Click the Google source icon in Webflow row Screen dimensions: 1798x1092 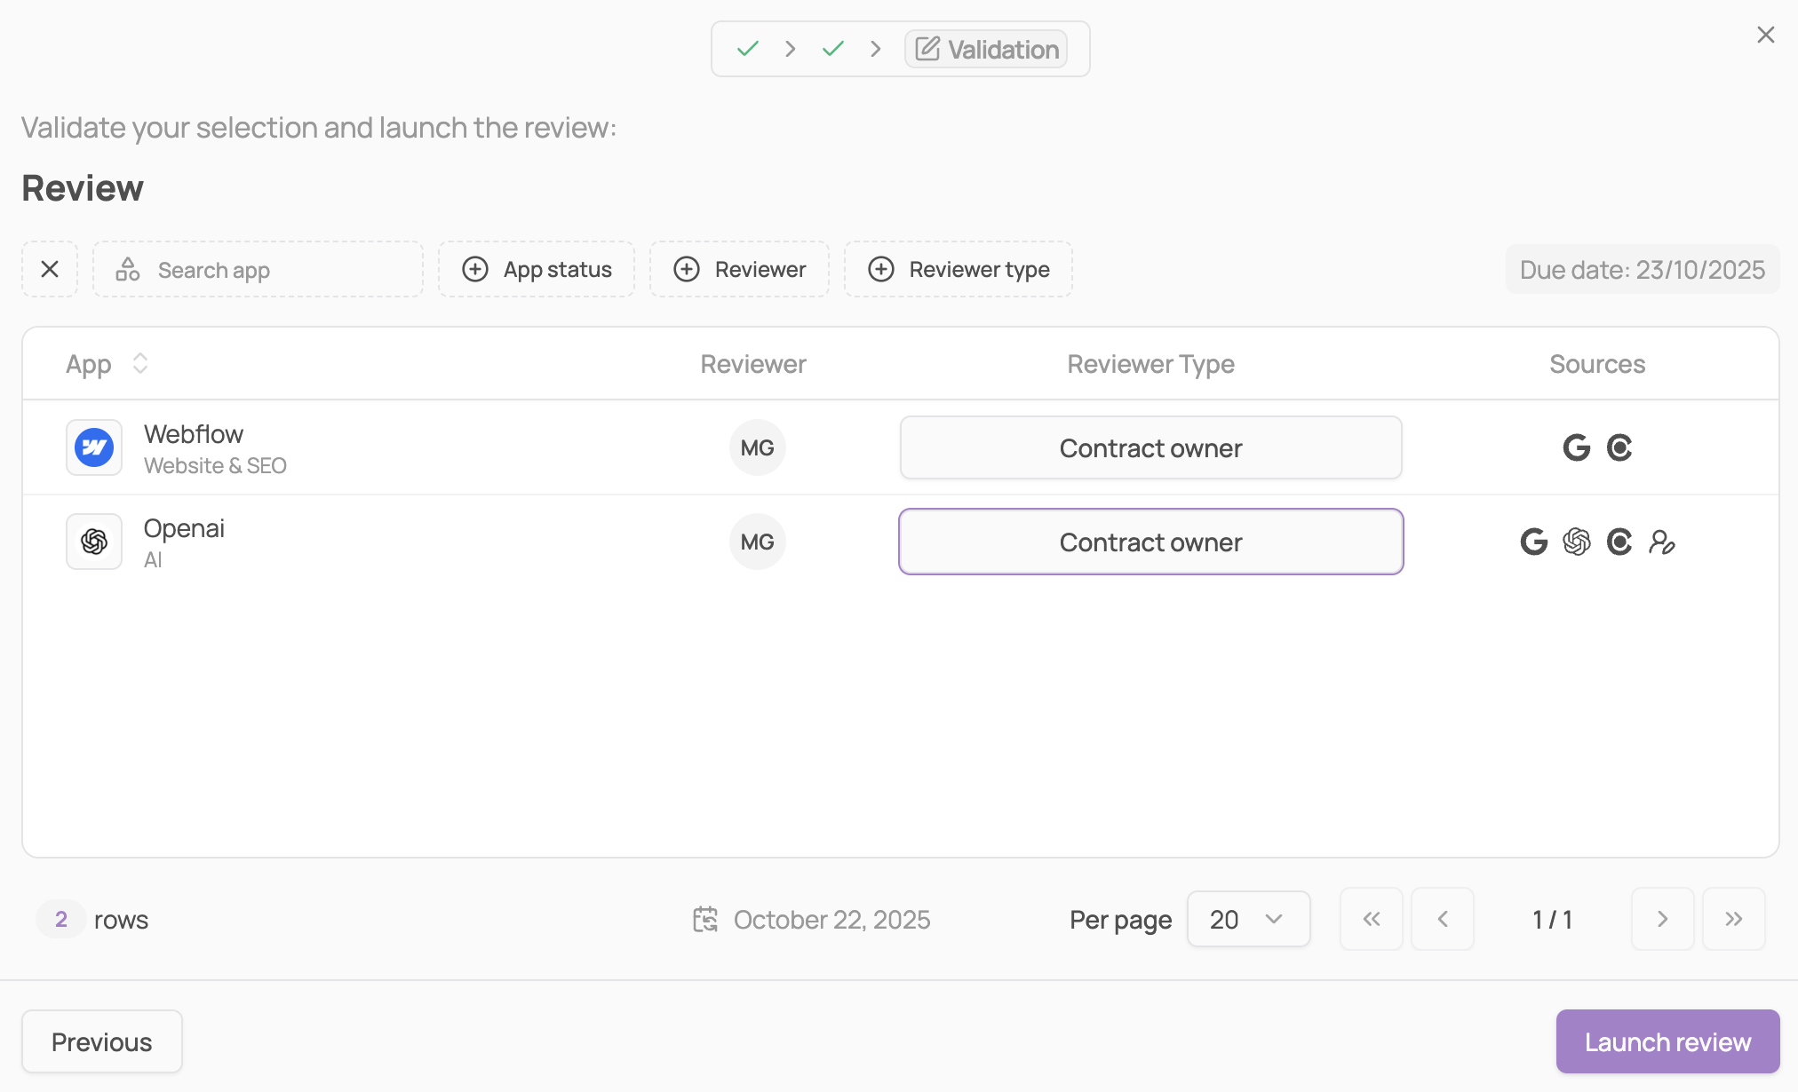1576,447
